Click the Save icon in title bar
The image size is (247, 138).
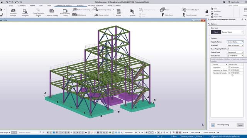(2, 2)
